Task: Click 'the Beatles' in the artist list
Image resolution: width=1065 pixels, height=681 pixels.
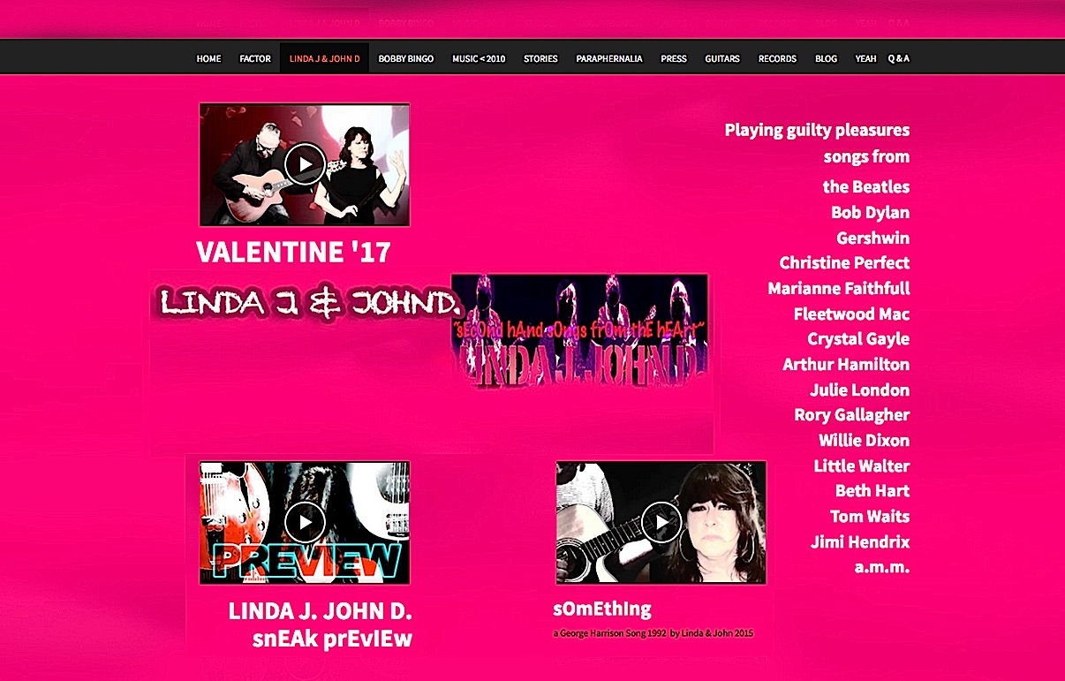Action: 866,186
